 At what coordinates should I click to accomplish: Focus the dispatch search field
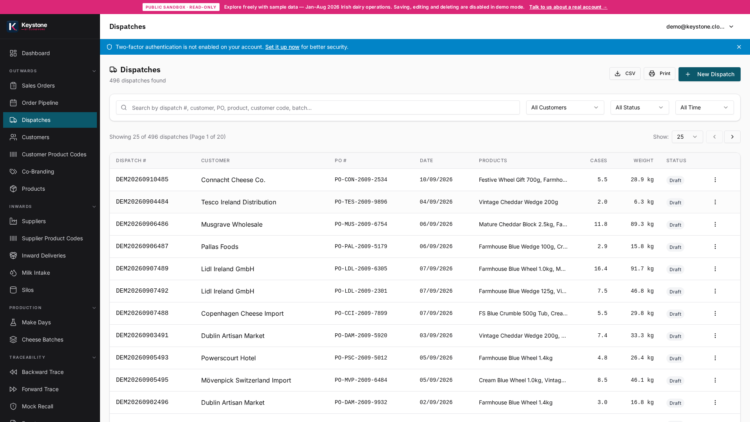(318, 107)
